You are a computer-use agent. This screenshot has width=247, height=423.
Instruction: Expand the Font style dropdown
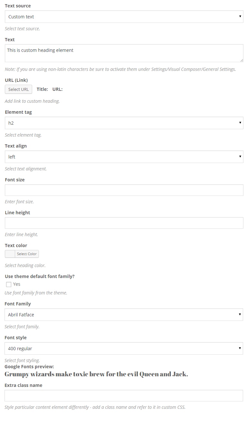pyautogui.click(x=124, y=349)
